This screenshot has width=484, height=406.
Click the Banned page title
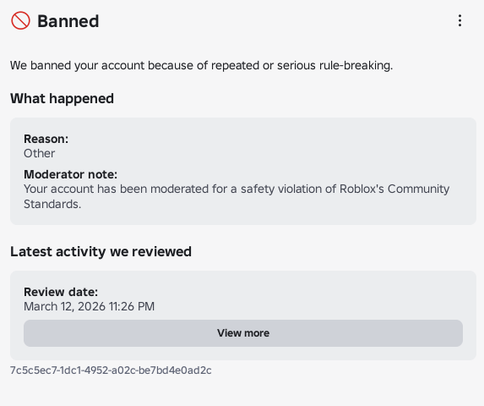(x=68, y=21)
